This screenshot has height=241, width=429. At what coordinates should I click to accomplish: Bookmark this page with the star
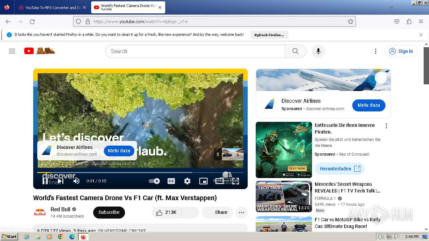351,21
